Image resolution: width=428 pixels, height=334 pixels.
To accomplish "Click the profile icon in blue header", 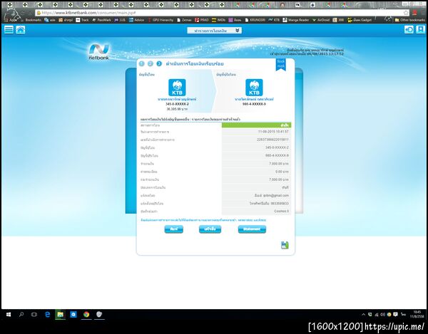I will [x=420, y=30].
